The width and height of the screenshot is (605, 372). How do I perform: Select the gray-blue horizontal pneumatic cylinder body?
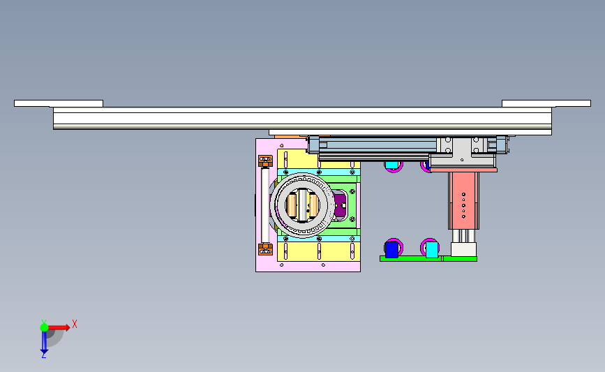(378, 145)
